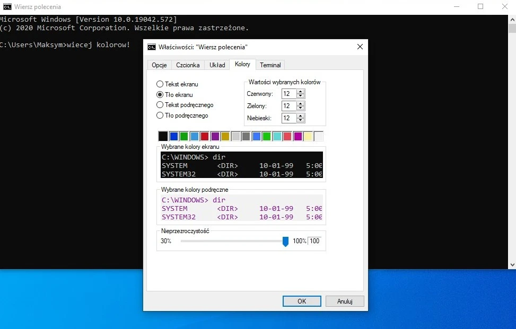Viewport: 516px width, 329px height.
Task: Confirm settings with the OK button
Action: (302, 301)
